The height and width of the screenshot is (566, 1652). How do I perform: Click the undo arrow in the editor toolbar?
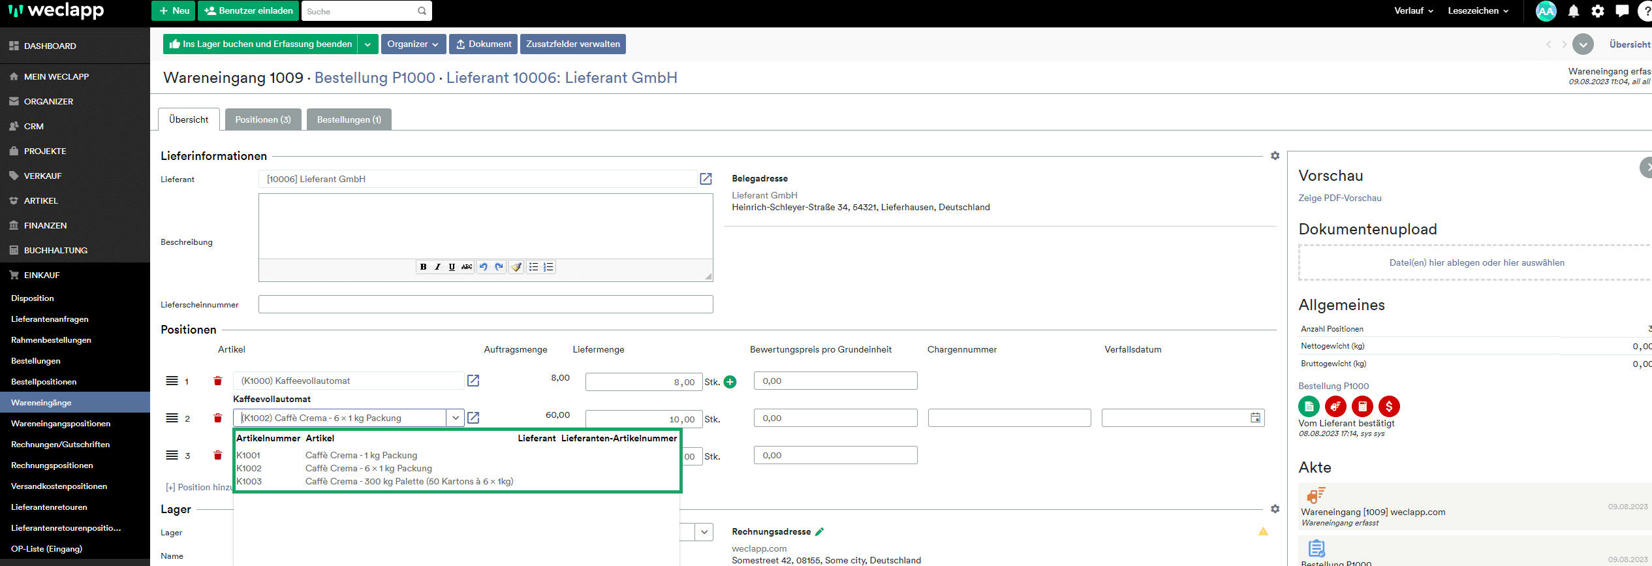point(484,267)
